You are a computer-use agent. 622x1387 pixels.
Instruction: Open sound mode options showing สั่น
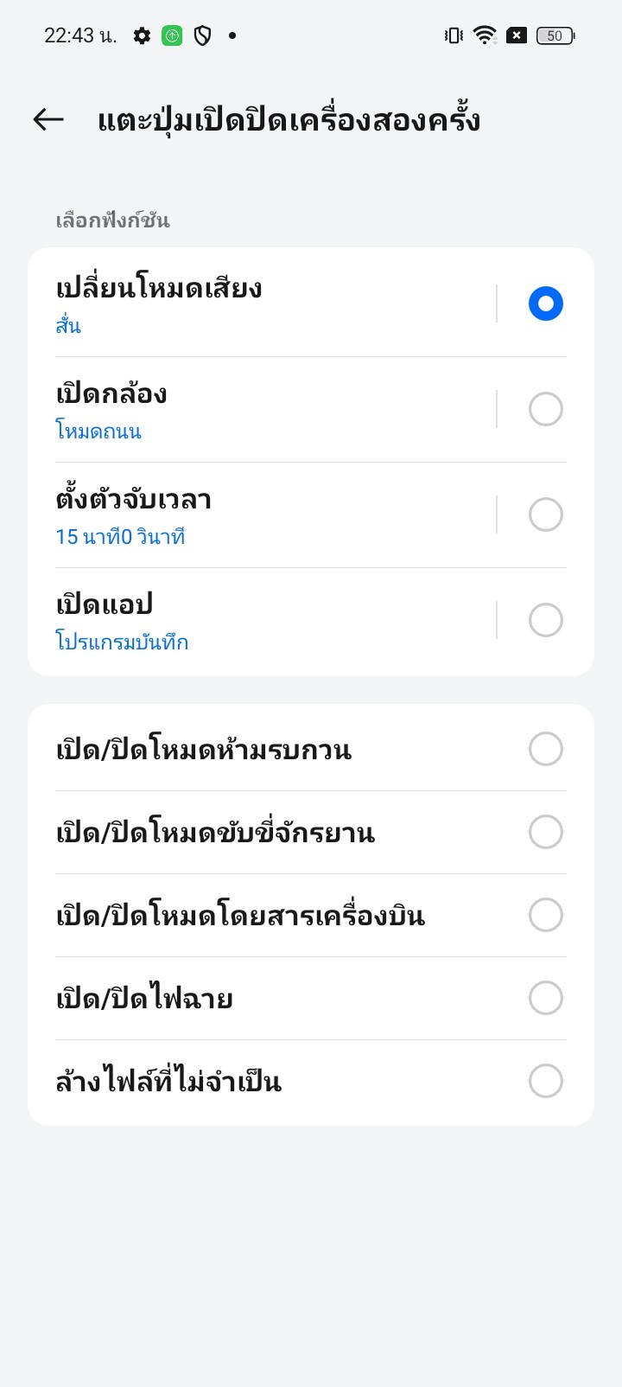(x=259, y=304)
